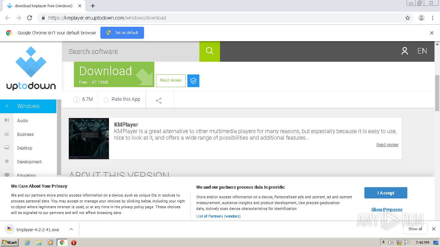Image resolution: width=440 pixels, height=247 pixels.
Task: Open List of Partners (vendors) link
Action: coord(218,216)
